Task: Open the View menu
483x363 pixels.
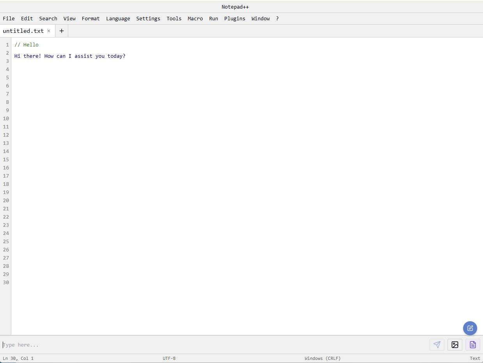Action: (69, 18)
